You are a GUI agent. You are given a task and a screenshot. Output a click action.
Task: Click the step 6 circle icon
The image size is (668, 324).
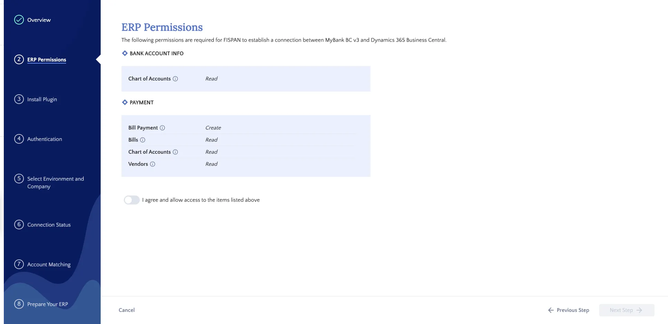coord(19,225)
